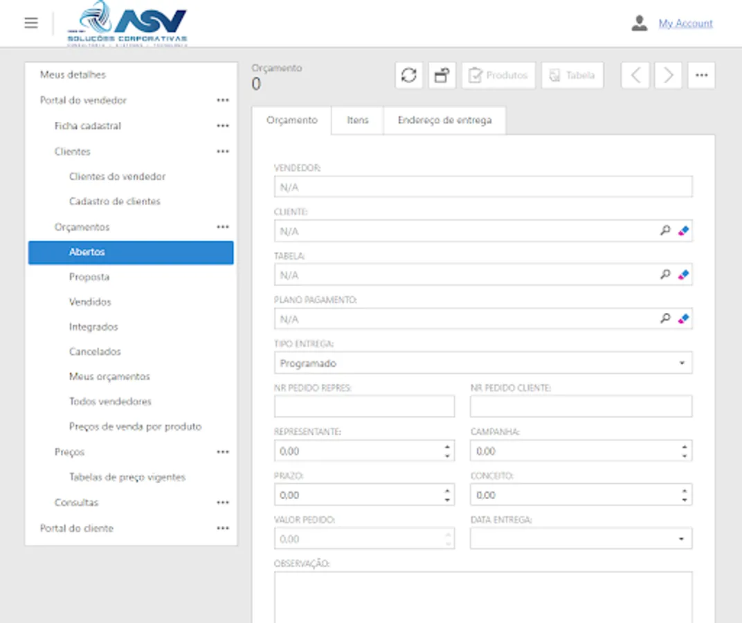Open Ficha cadastral in sidebar
This screenshot has width=742, height=623.
click(x=88, y=126)
